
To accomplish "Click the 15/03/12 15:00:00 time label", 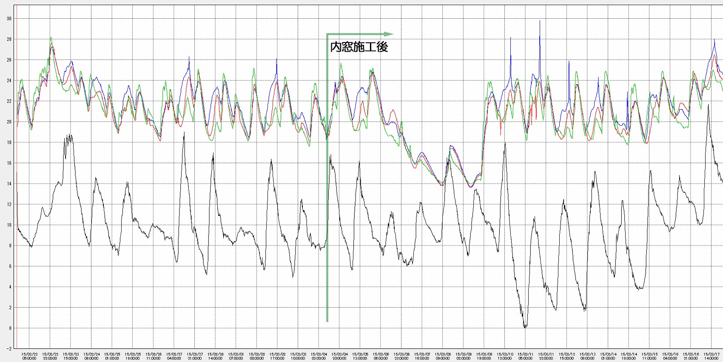I will point(567,356).
